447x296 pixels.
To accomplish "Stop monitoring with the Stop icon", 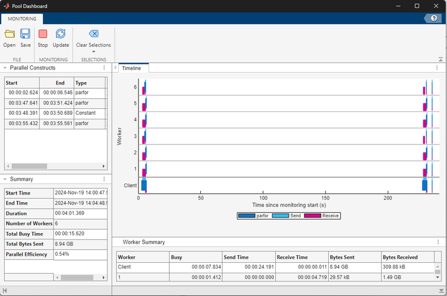I will click(x=42, y=34).
